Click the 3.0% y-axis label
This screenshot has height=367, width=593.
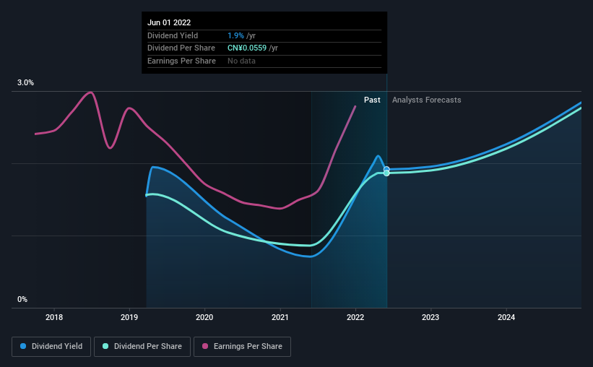coord(25,82)
